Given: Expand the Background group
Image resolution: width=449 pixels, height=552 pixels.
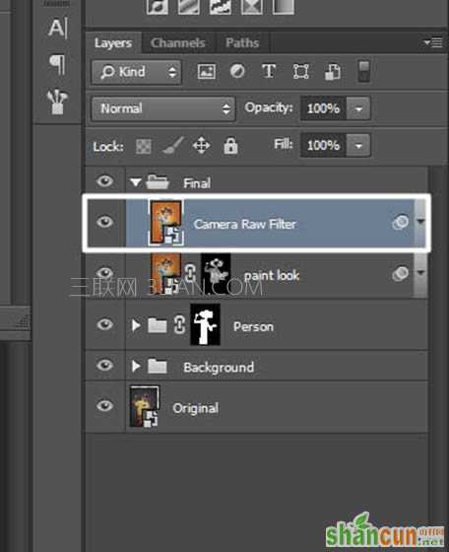Looking at the screenshot, I should coord(135,367).
